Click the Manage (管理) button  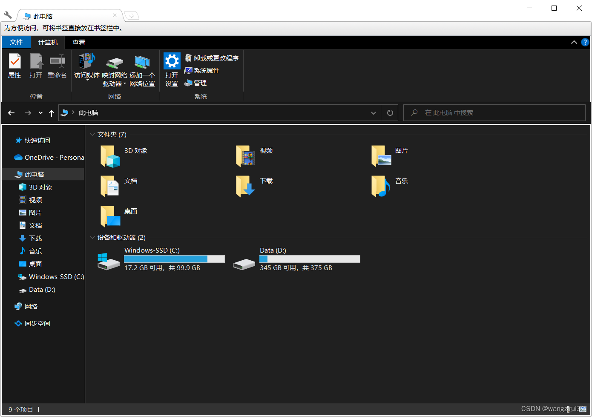pyautogui.click(x=195, y=83)
